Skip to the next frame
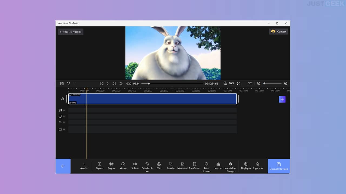The height and width of the screenshot is (194, 346). click(114, 84)
